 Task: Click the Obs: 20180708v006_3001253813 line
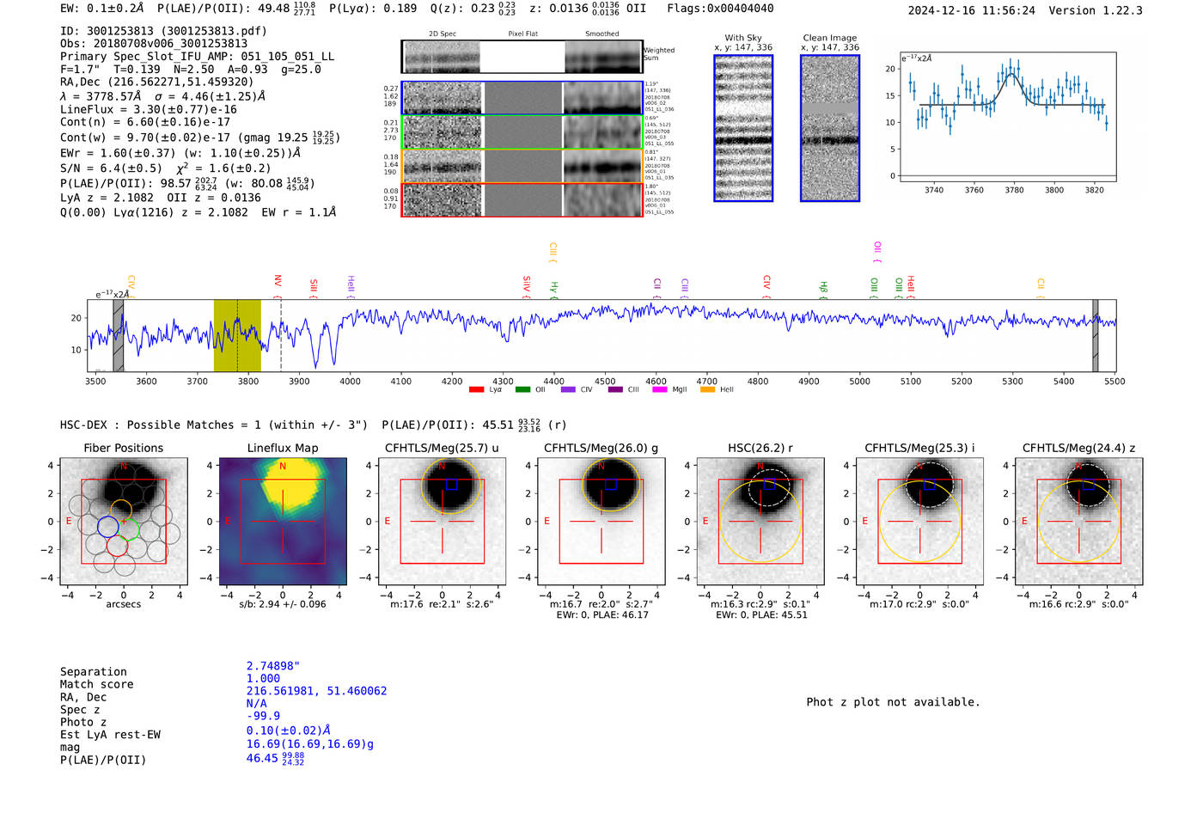click(x=154, y=44)
